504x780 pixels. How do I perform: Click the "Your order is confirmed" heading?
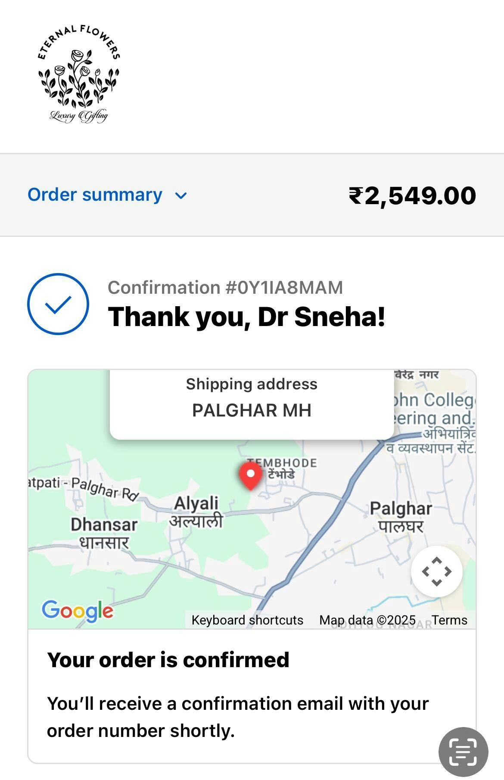click(168, 660)
